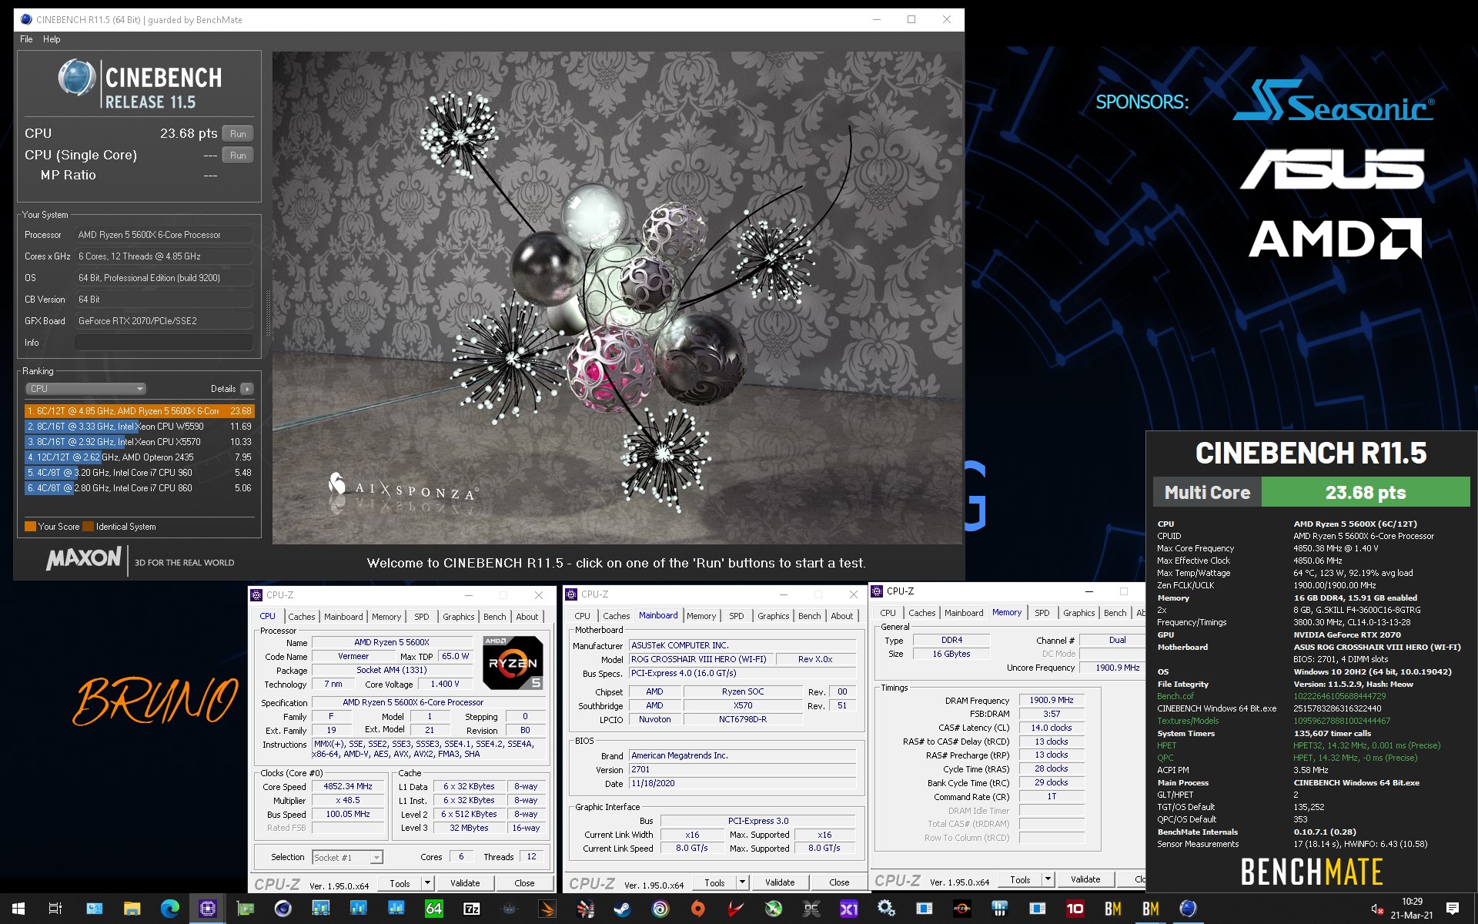Click Close in the first CPU-Z window
The width and height of the screenshot is (1478, 924).
(524, 883)
